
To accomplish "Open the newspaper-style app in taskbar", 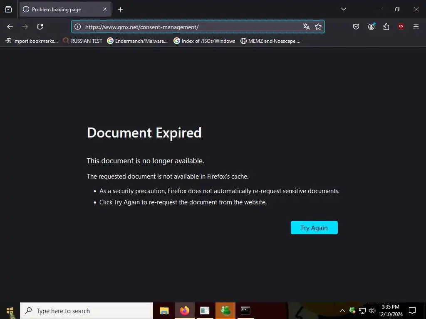I will tap(205, 311).
